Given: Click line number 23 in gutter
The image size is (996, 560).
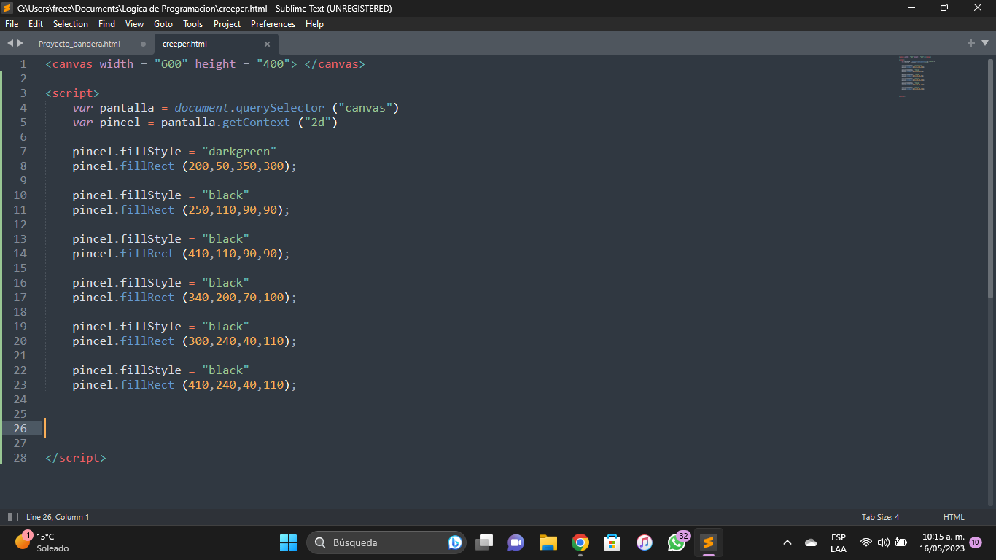Looking at the screenshot, I should point(20,385).
